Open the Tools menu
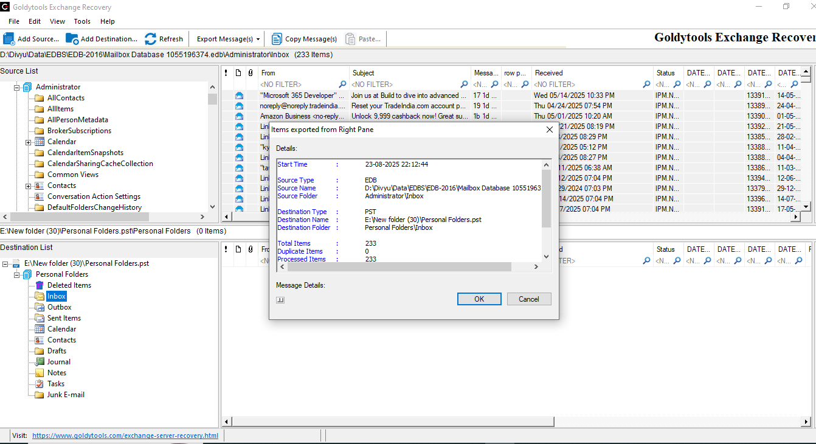This screenshot has width=816, height=444. pos(82,21)
